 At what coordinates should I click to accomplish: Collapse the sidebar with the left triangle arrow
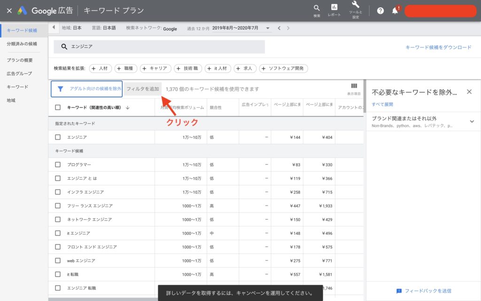54,27
